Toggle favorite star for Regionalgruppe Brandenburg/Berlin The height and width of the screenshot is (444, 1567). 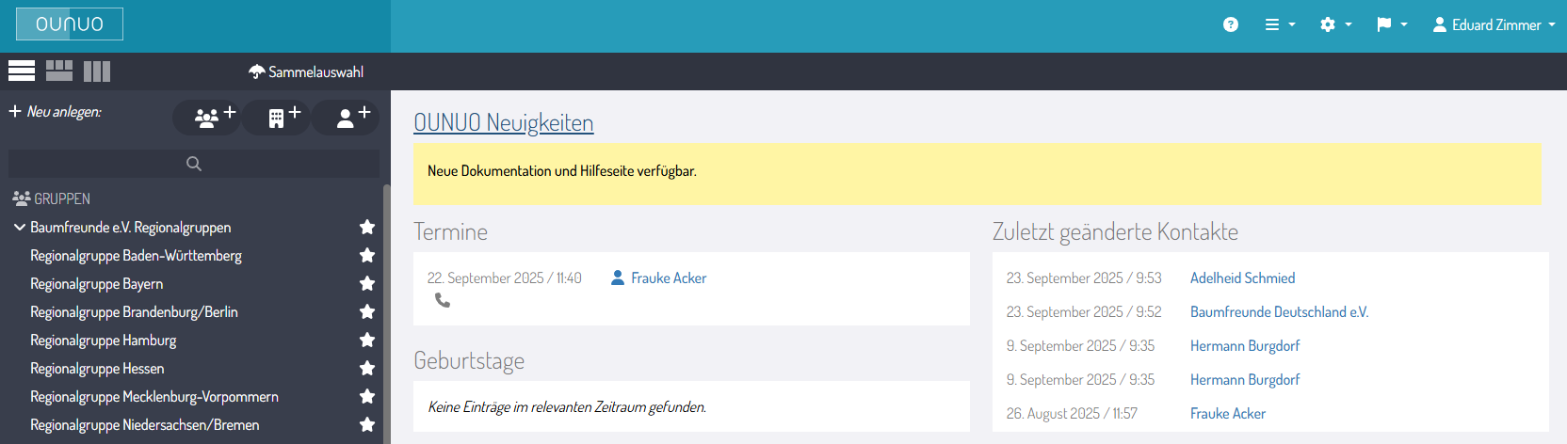367,311
